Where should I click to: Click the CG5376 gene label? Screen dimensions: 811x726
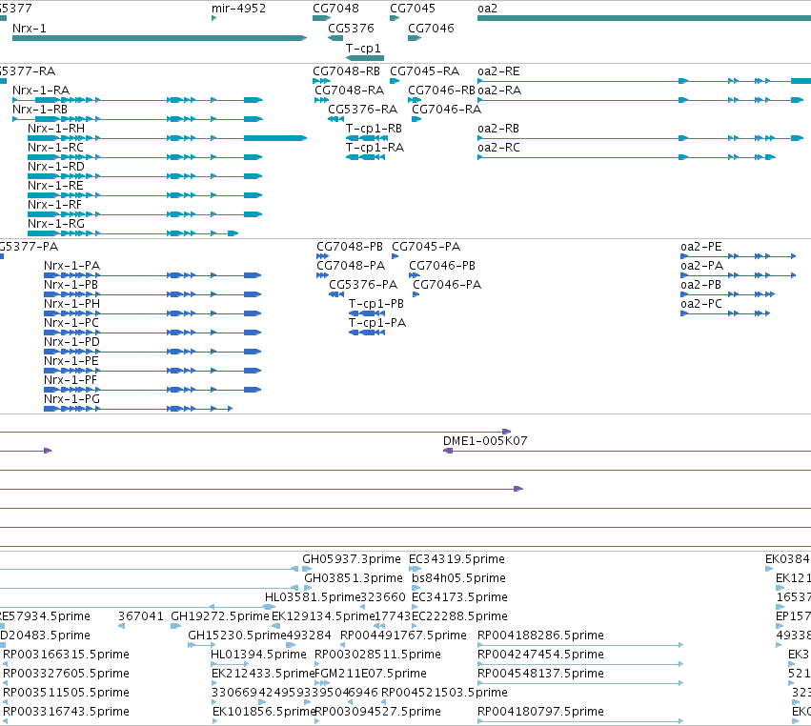click(x=351, y=28)
